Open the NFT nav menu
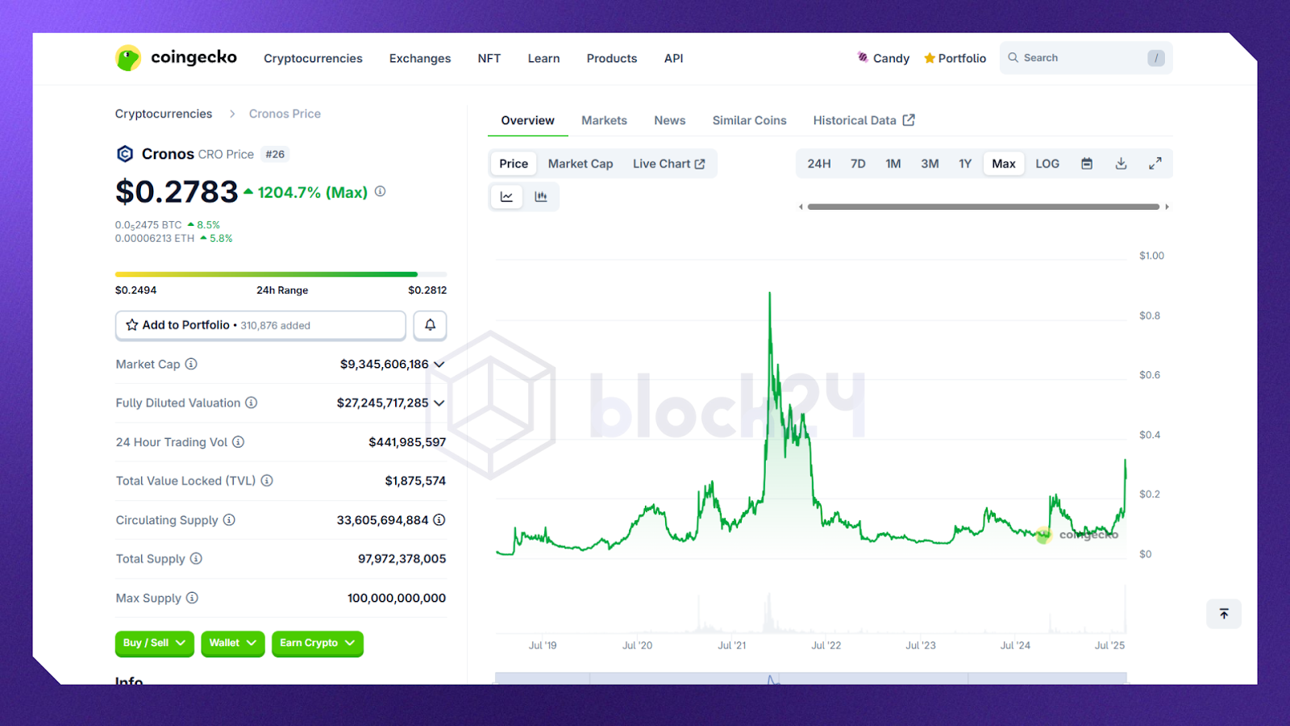Viewport: 1290px width, 726px height. (x=489, y=58)
